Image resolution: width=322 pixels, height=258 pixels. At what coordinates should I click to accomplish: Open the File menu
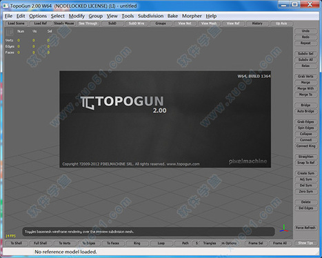8,16
